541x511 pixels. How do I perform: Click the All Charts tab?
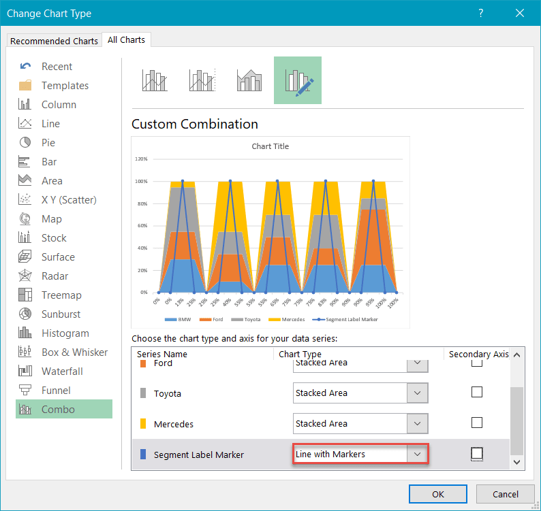point(126,40)
